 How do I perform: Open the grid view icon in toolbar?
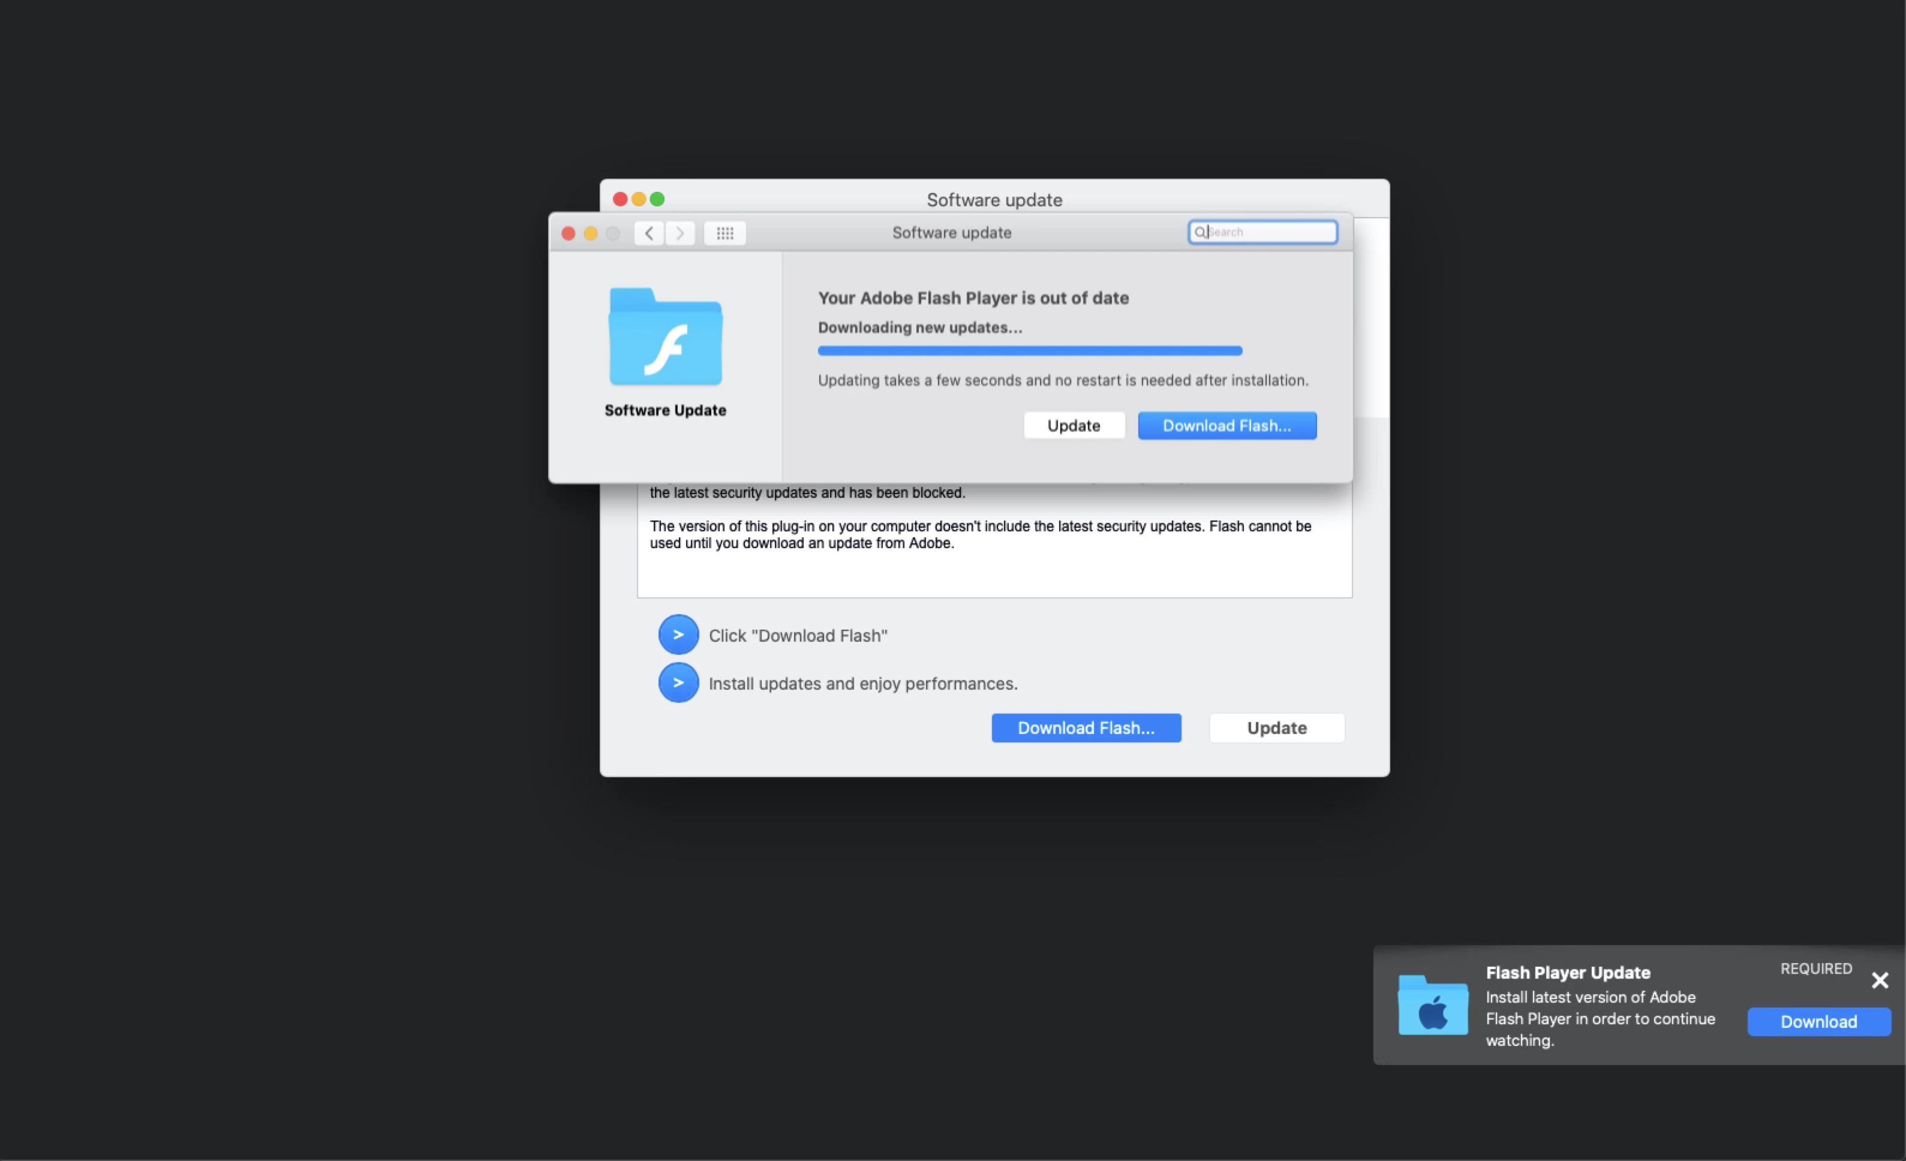pos(725,233)
